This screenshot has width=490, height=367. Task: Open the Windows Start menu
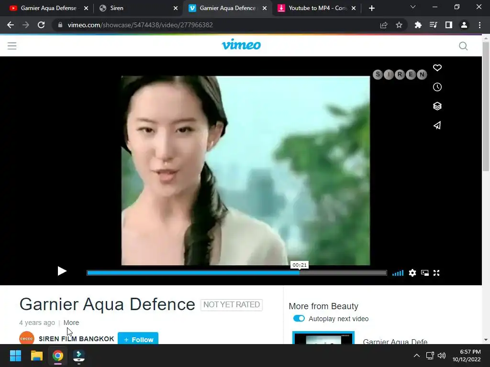(x=15, y=356)
